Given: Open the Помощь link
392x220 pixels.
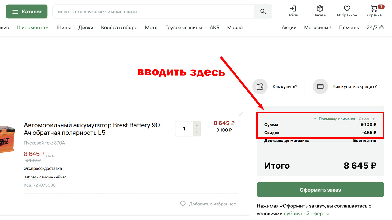Looking at the screenshot, I should (x=349, y=28).
